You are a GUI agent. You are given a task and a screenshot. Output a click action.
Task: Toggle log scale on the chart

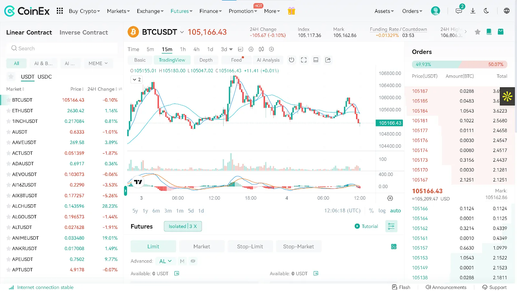pyautogui.click(x=382, y=211)
